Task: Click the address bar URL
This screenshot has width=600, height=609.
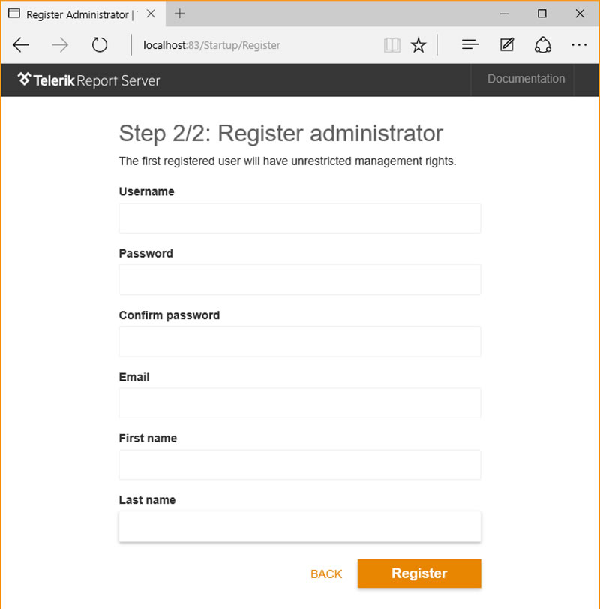Action: (211, 45)
